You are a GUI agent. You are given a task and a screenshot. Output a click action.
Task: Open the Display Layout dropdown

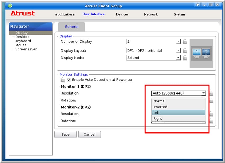153,51
